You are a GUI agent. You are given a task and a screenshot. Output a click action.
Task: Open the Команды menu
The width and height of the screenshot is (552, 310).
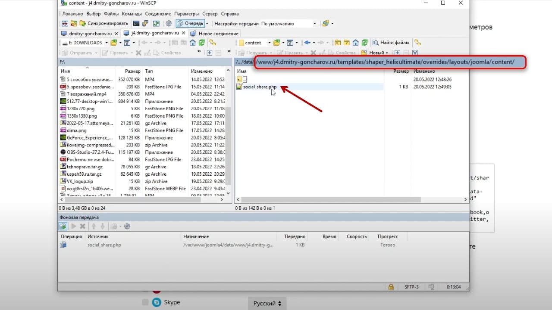click(132, 14)
